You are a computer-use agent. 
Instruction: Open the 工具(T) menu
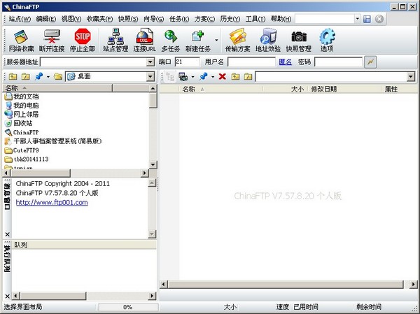(255, 19)
